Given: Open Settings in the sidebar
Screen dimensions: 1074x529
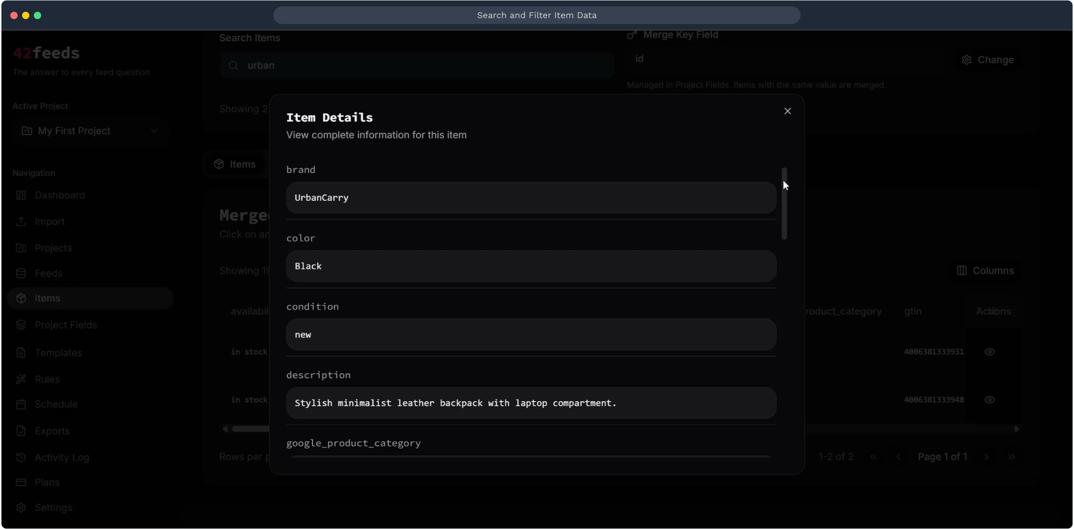Looking at the screenshot, I should point(53,508).
